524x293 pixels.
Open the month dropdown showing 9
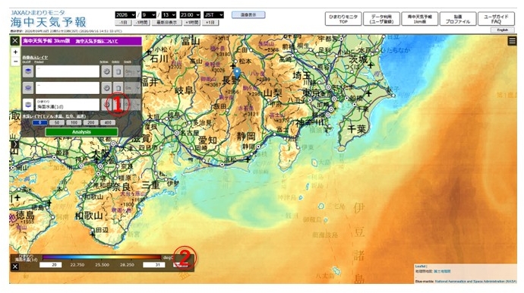click(x=149, y=15)
